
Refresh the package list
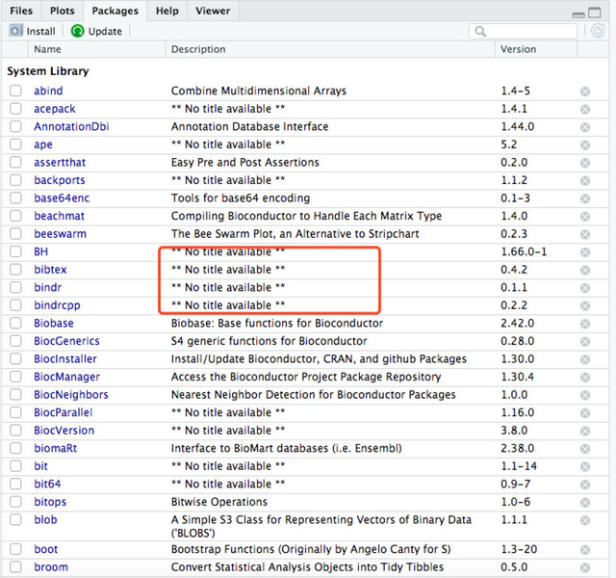pyautogui.click(x=598, y=31)
